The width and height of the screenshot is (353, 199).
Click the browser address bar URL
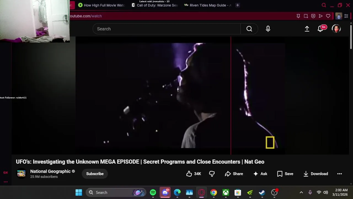click(x=85, y=16)
